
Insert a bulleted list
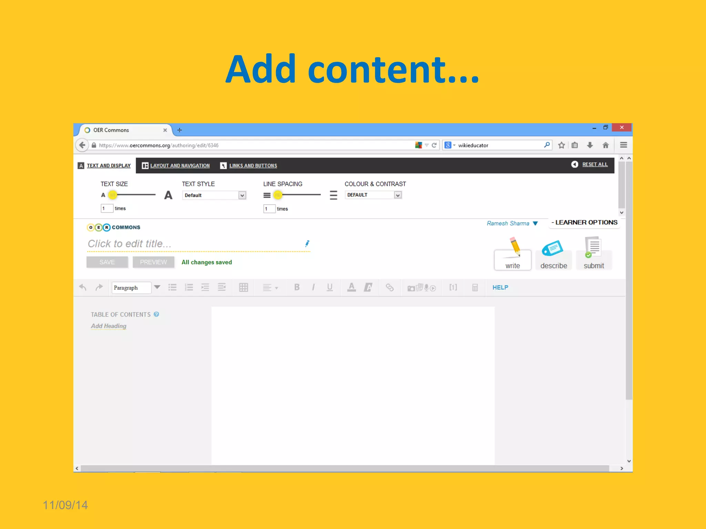pos(172,287)
